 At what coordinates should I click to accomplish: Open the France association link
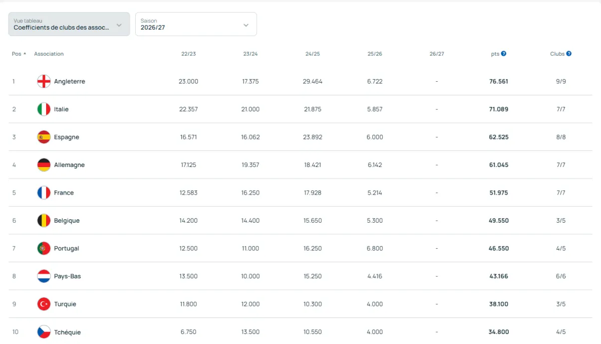pos(64,193)
